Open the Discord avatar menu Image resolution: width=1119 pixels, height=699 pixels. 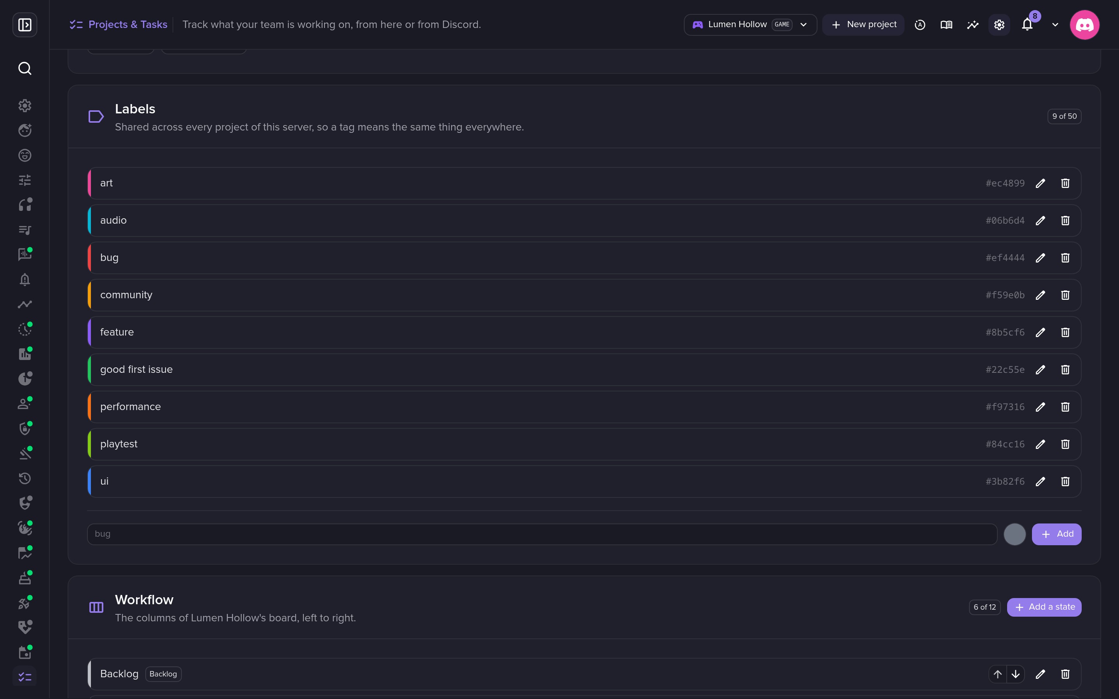click(1084, 24)
